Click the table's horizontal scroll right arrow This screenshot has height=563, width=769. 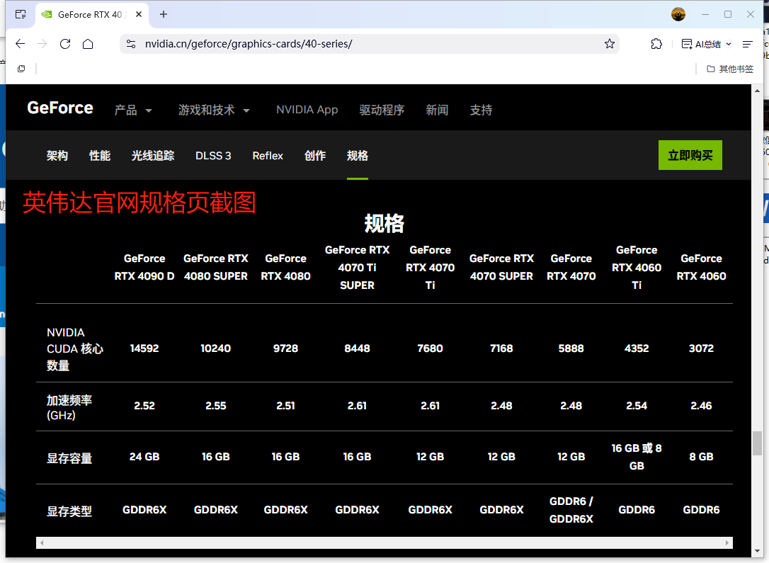(727, 543)
